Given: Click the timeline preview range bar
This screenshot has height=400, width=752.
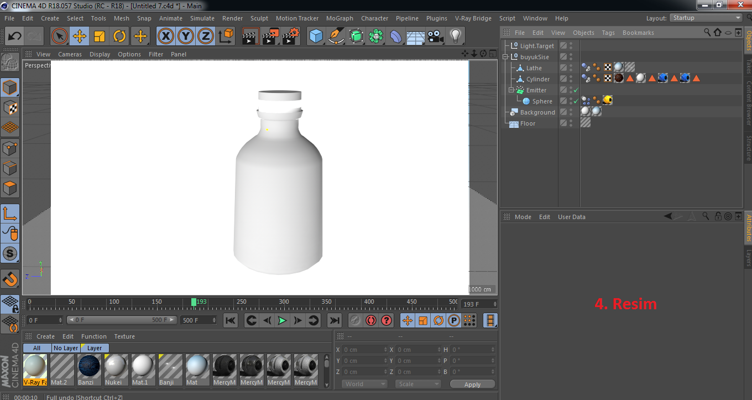Looking at the screenshot, I should pyautogui.click(x=122, y=320).
